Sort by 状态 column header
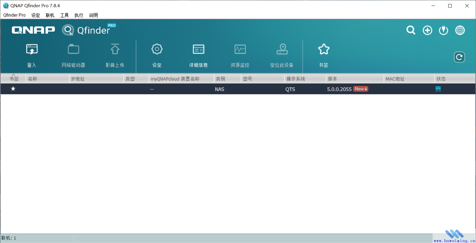Screen dimensions: 476x243 455,79
